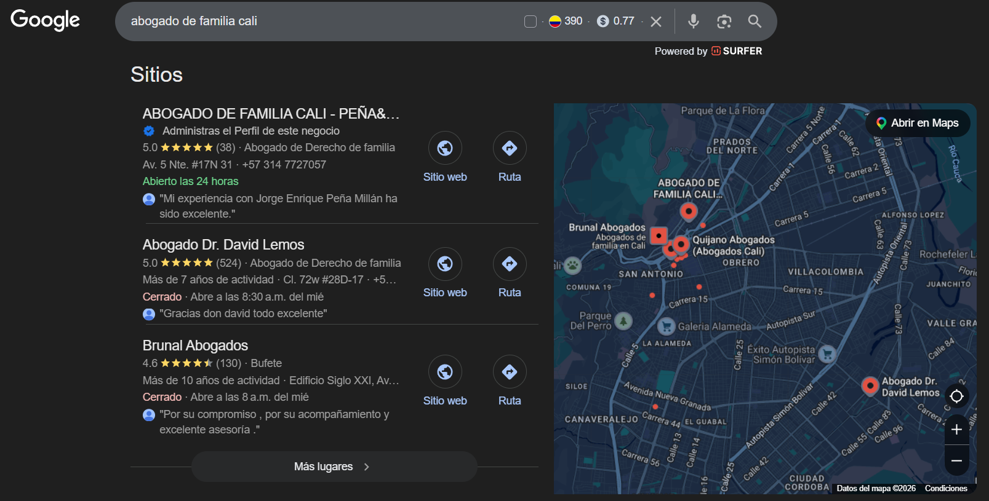The image size is (989, 501).
Task: Open Sitio web globe for Brunal Abogados
Action: point(445,372)
